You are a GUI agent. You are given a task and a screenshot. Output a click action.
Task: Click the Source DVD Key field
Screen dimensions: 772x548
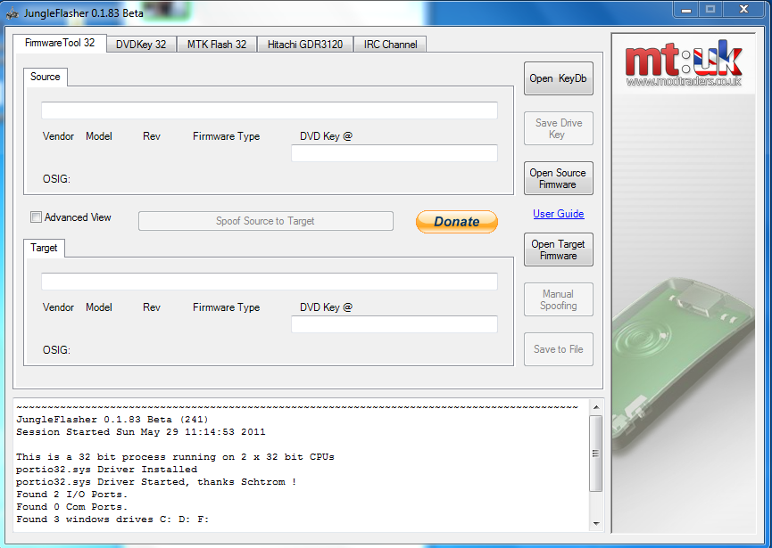(x=394, y=153)
